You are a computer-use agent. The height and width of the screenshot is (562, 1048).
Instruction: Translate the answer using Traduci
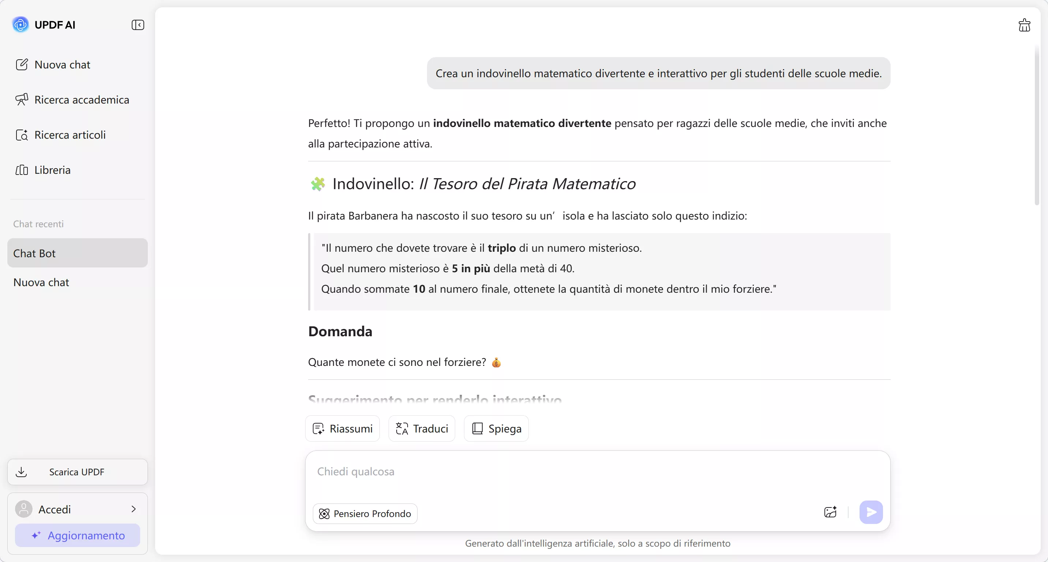click(x=422, y=428)
